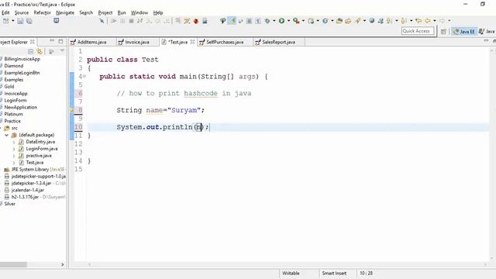
Task: Click the Run Last Tool external tools icon
Action: pyautogui.click(x=296, y=21)
